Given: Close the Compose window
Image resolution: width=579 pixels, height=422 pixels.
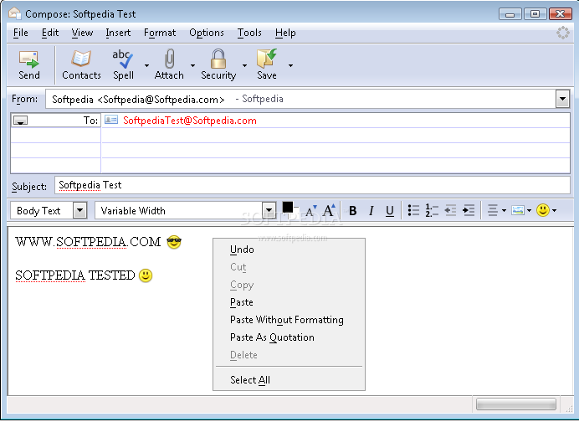Looking at the screenshot, I should [560, 14].
